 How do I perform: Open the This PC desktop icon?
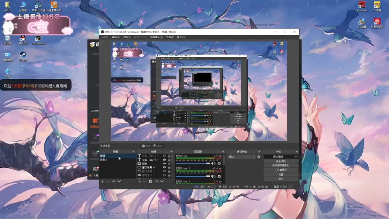[x=23, y=7]
